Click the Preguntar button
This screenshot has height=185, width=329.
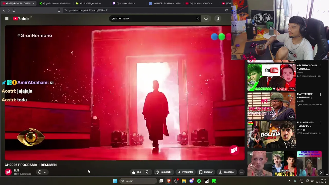[x=185, y=172]
